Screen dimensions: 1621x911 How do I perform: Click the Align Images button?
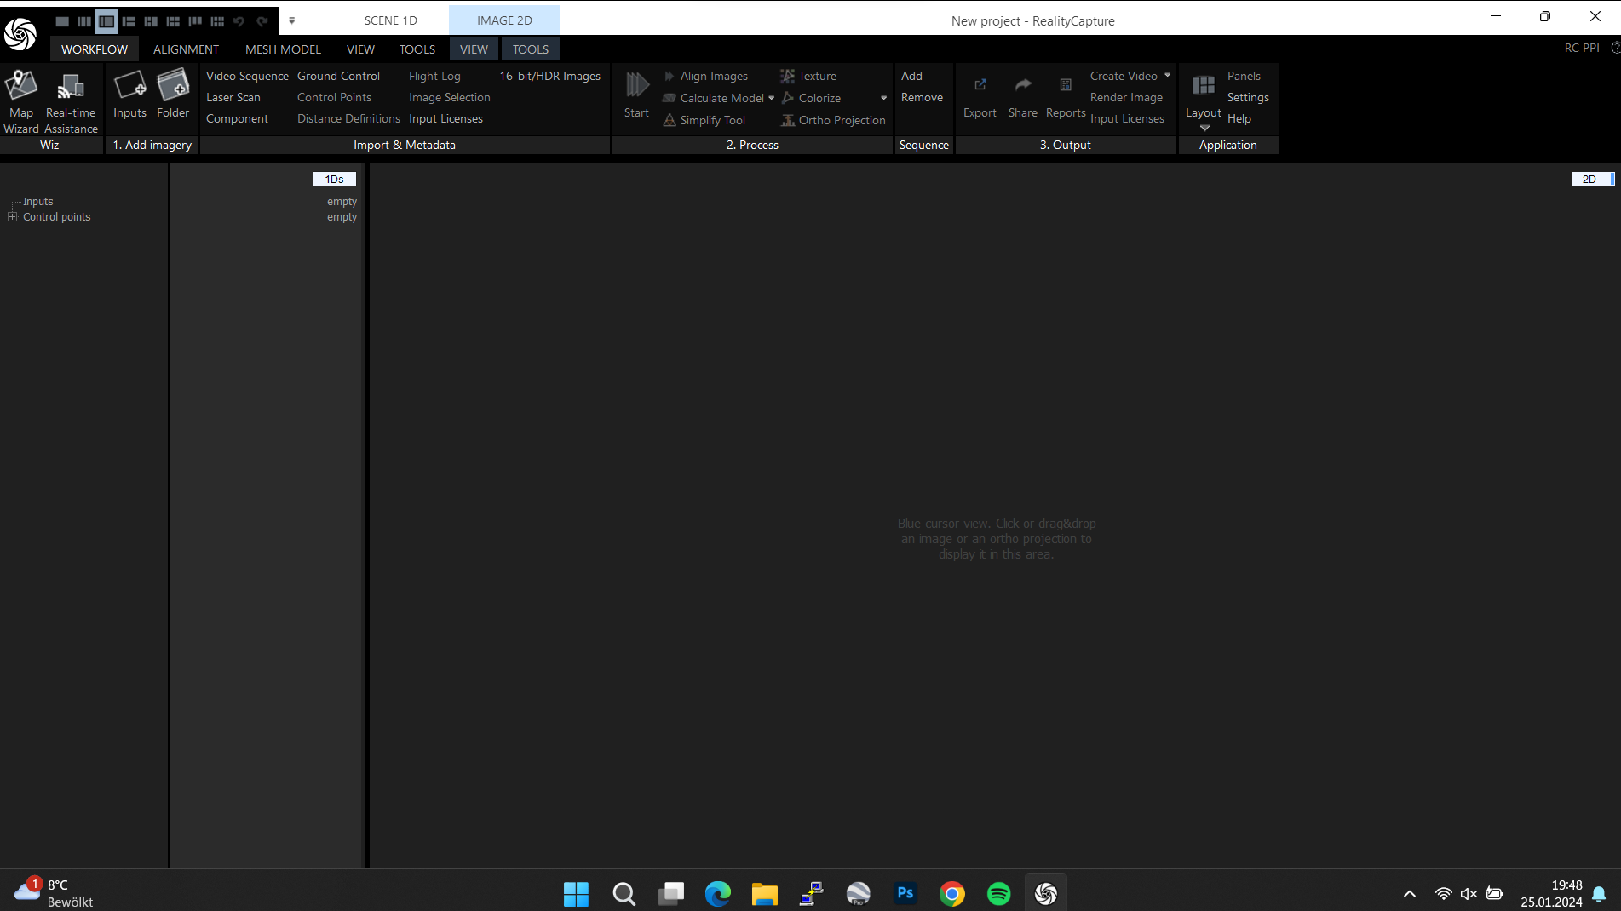(705, 76)
